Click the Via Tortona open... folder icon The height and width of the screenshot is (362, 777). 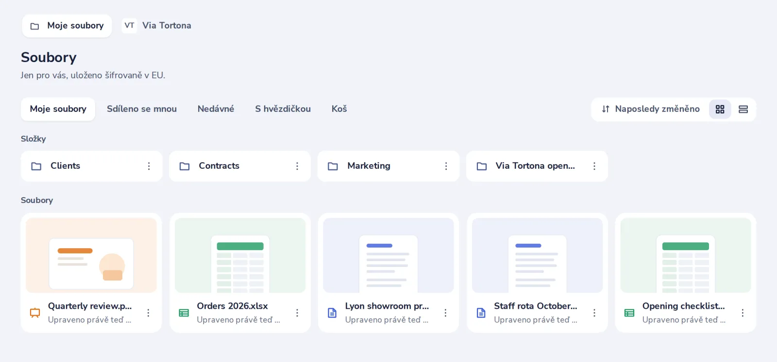[x=482, y=166]
